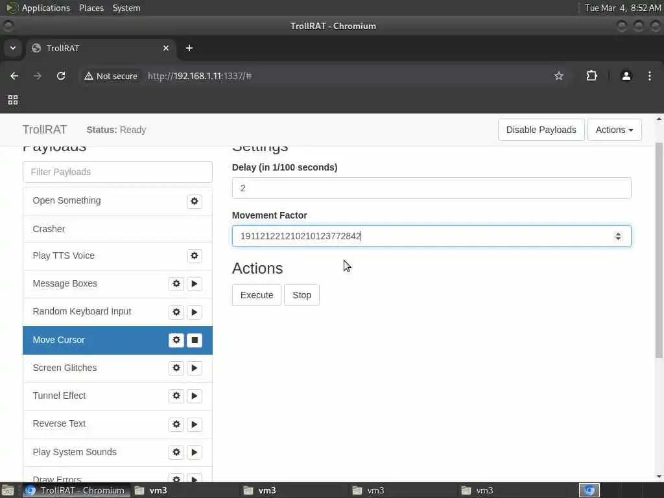The height and width of the screenshot is (498, 664).
Task: Select the Message Boxes payload row
Action: pyautogui.click(x=117, y=284)
